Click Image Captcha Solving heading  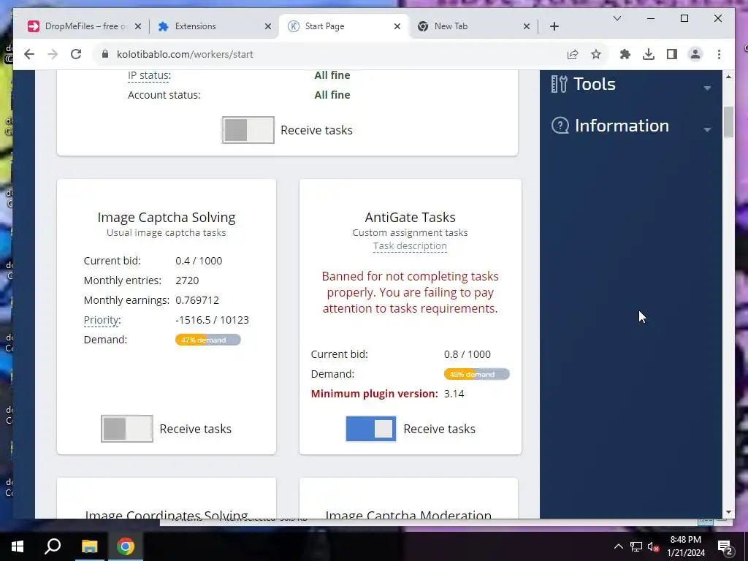pyautogui.click(x=167, y=218)
